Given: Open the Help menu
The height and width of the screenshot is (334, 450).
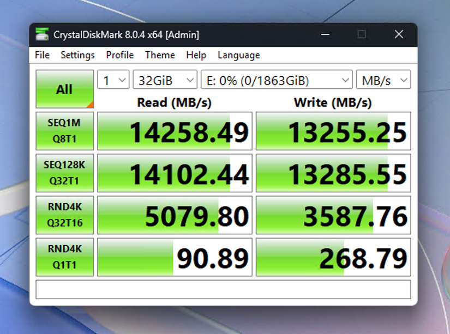Looking at the screenshot, I should 196,55.
